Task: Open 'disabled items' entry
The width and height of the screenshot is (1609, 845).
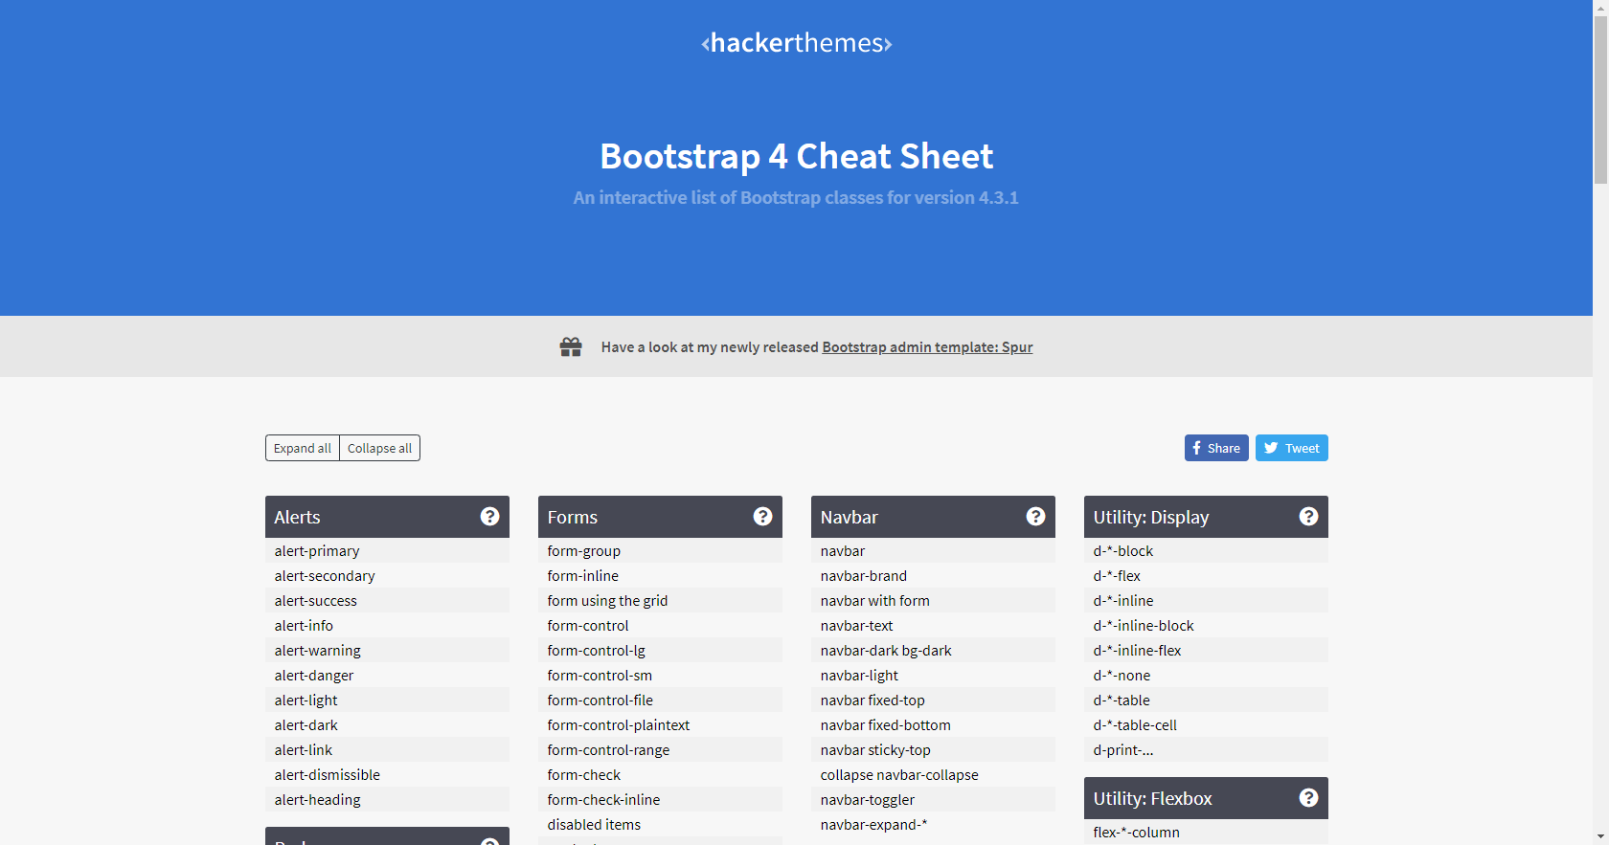Action: pyautogui.click(x=660, y=824)
